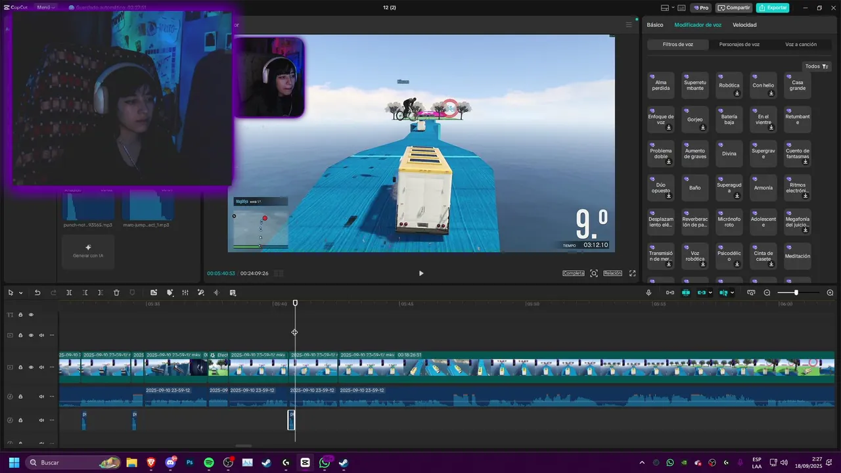Click the timeline playhead marker
The height and width of the screenshot is (473, 841).
[x=295, y=303]
